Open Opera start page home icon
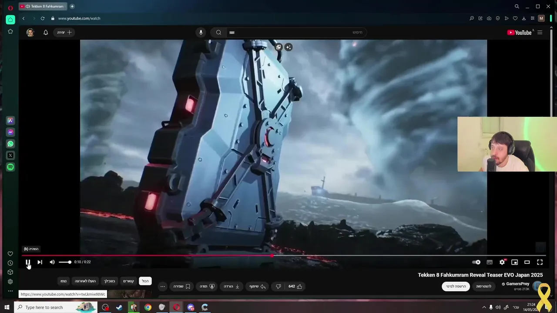Screen dimensions: 557x313 [10, 20]
